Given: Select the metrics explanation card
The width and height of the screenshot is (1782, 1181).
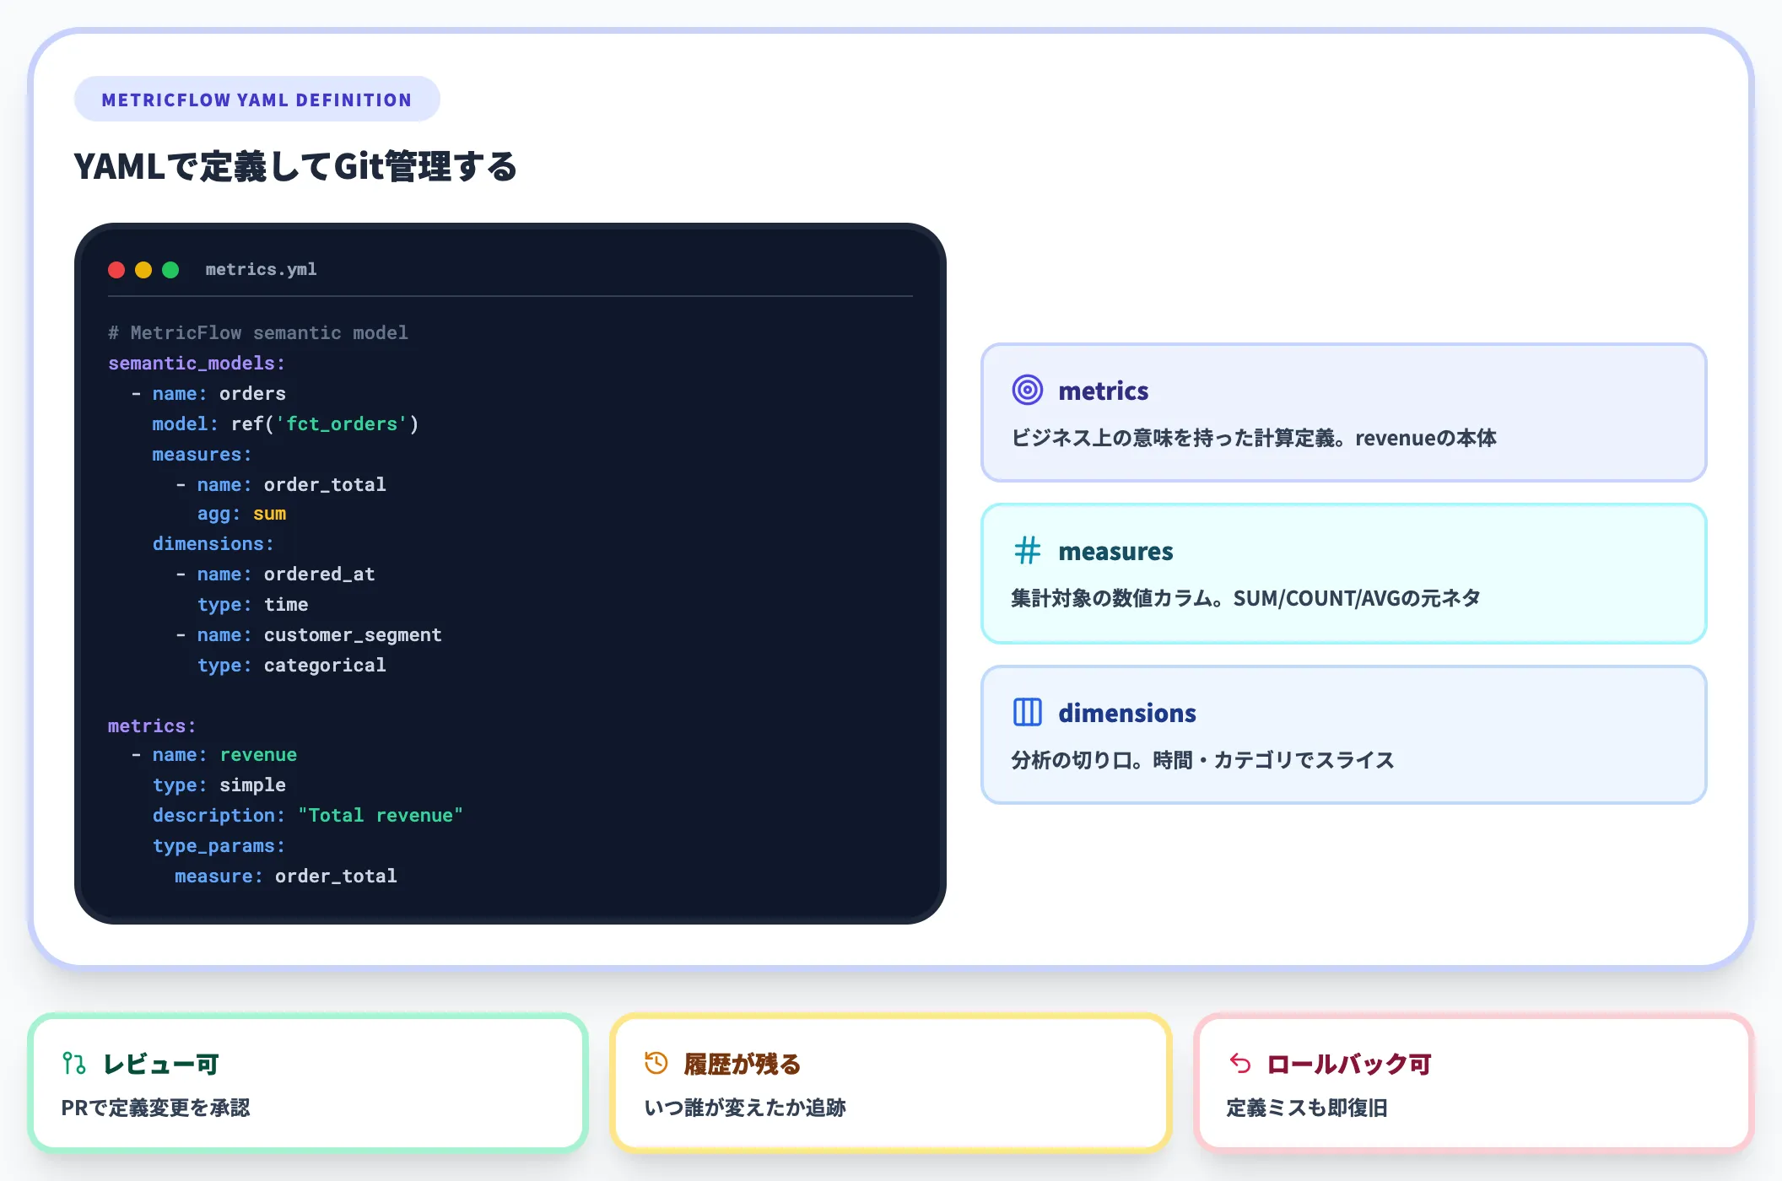Looking at the screenshot, I should [x=1344, y=414].
